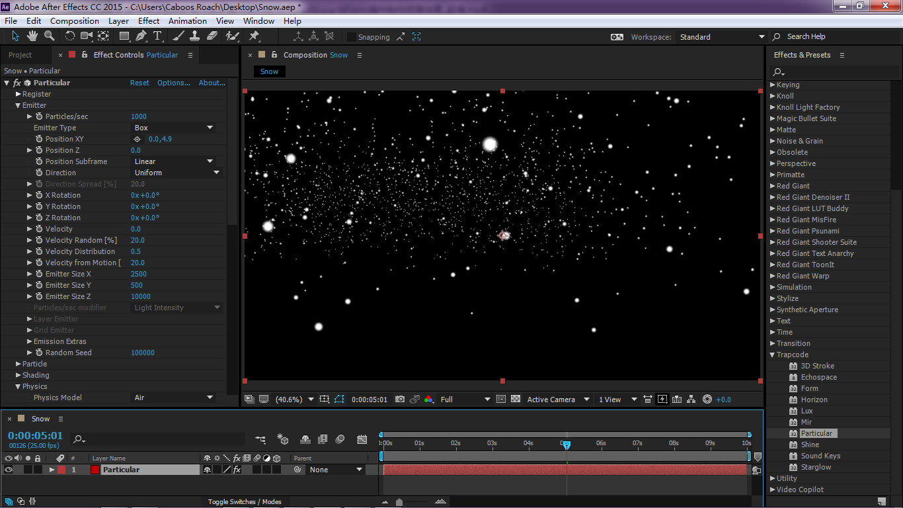Click the Take Snapshot camera icon
Viewport: 903px width, 508px height.
pos(400,400)
